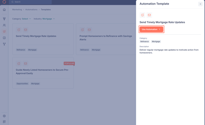Click the Use Automation button
205x125 pixels.
pos(151,29)
